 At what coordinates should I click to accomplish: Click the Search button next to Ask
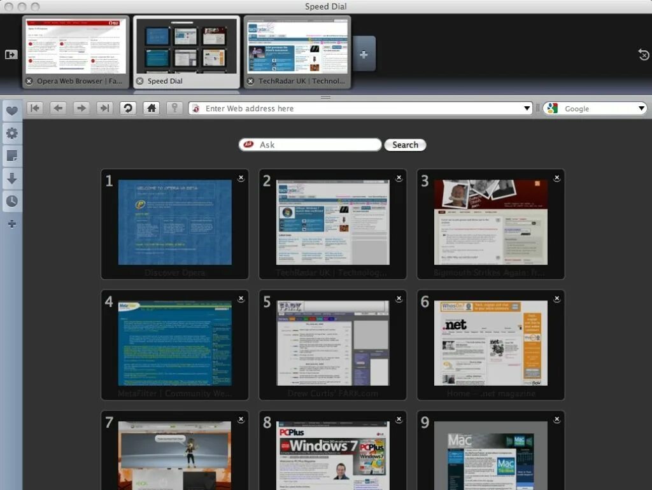(x=405, y=144)
